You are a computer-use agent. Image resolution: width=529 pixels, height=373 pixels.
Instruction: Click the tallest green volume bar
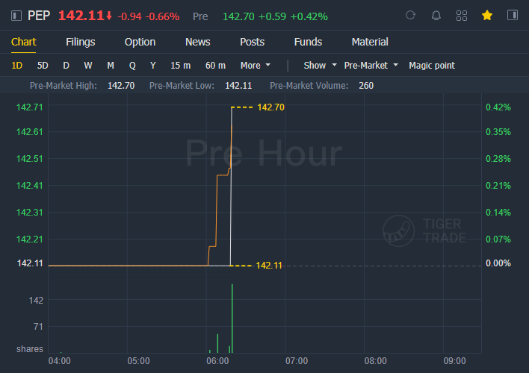[232, 319]
